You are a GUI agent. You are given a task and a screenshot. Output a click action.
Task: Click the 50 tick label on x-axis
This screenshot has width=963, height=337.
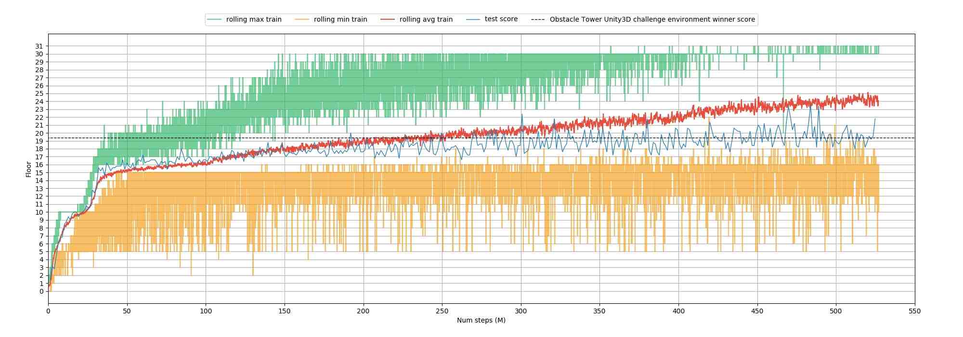(x=127, y=311)
